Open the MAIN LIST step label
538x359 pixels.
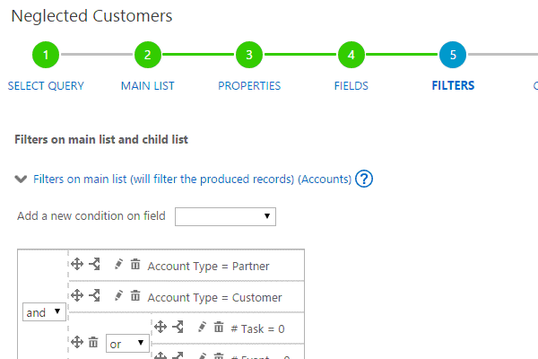[x=148, y=86]
